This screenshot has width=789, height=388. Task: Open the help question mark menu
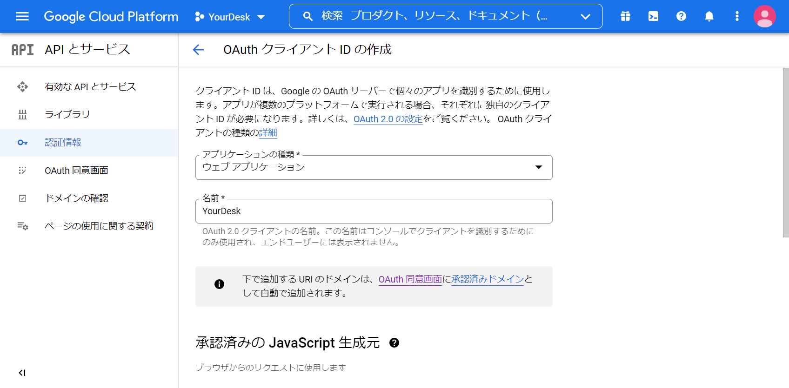(681, 16)
